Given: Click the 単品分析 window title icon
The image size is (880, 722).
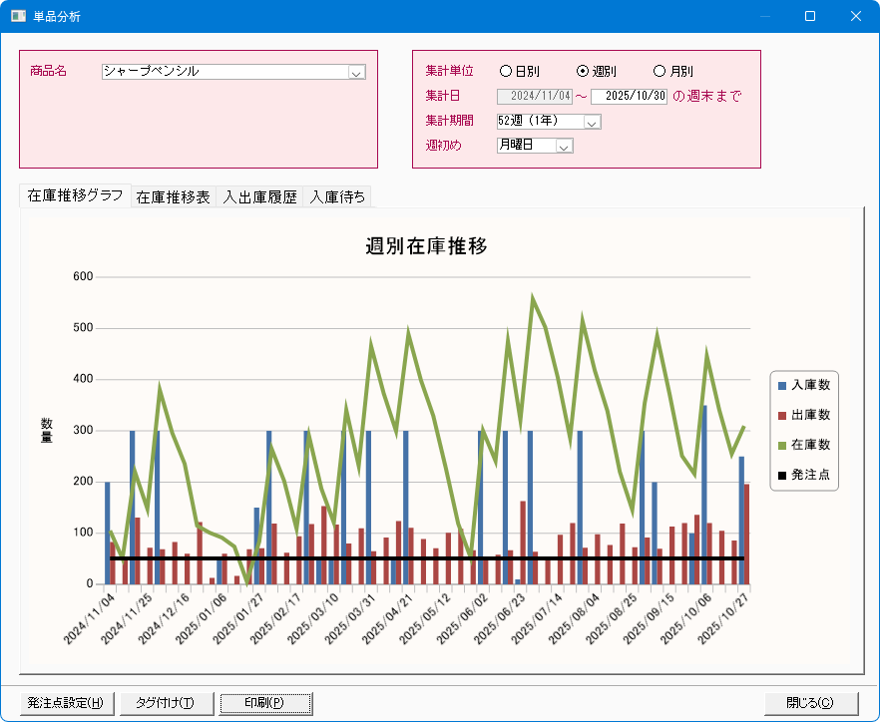Looking at the screenshot, I should point(19,16).
